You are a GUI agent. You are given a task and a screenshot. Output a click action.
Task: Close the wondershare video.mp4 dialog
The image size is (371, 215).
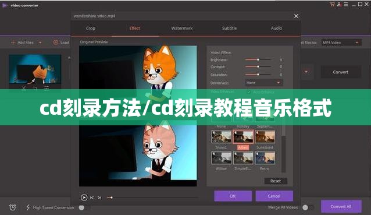[296, 16]
